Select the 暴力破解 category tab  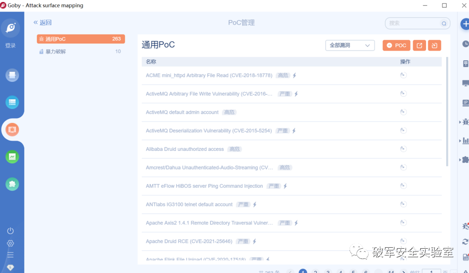(x=81, y=52)
